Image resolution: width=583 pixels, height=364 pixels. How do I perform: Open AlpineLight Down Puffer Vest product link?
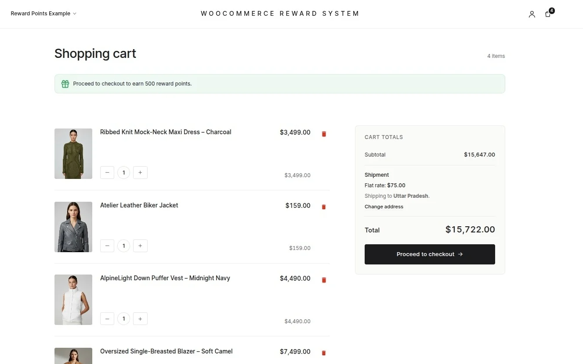click(x=165, y=278)
